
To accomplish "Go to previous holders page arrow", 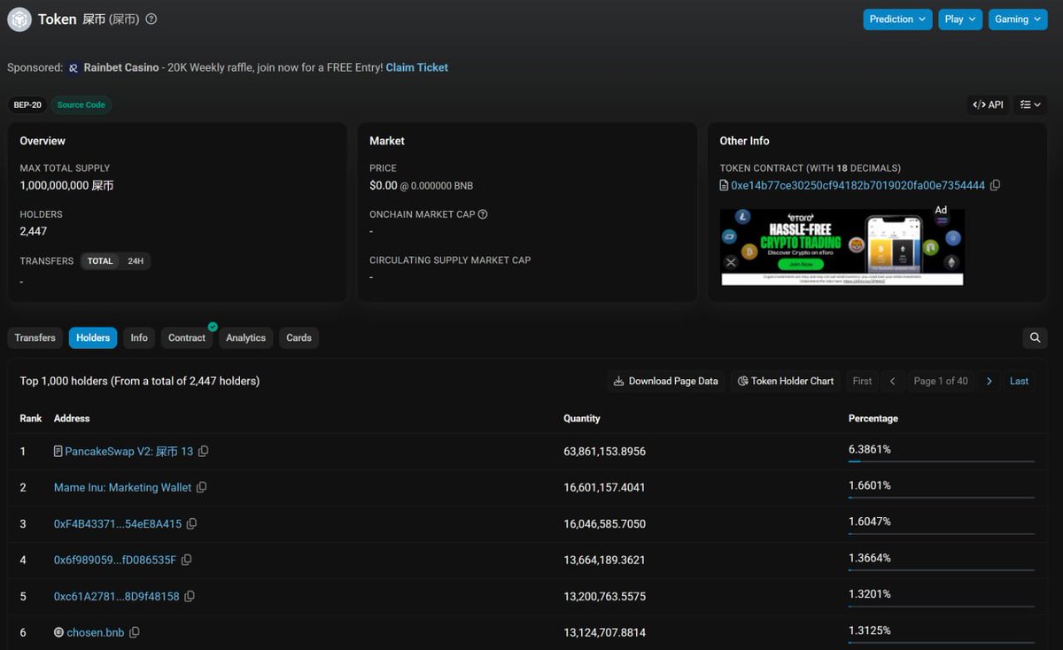I will [x=892, y=381].
